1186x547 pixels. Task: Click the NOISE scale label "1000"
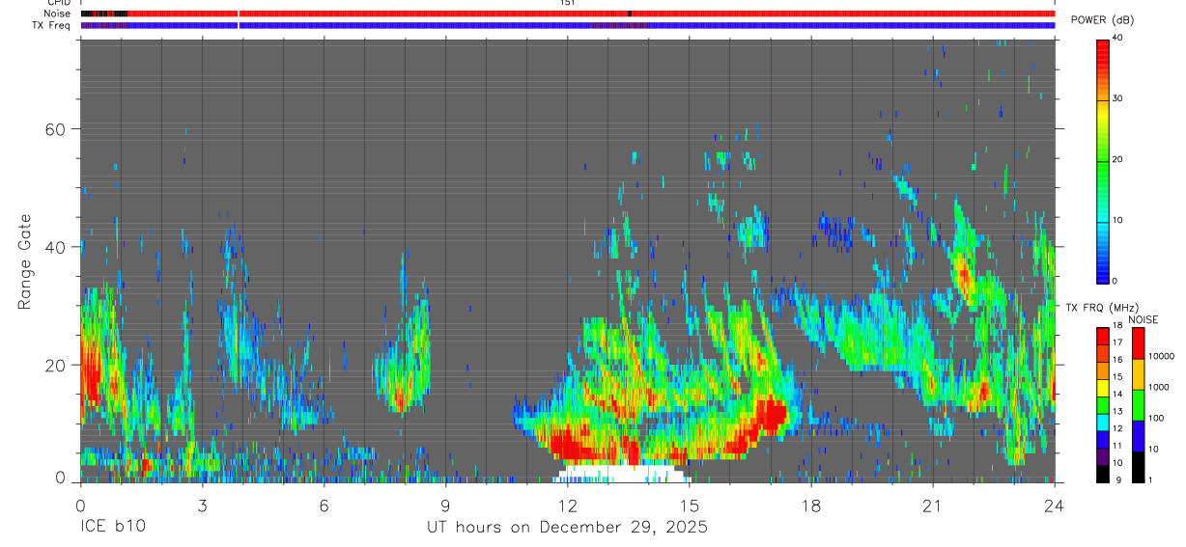pos(1159,387)
